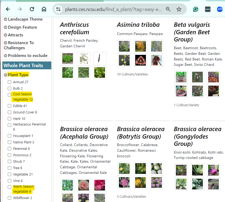Open the chervil botanical drawing thumbnail
Screen dimensions: 225x202
coord(84,59)
